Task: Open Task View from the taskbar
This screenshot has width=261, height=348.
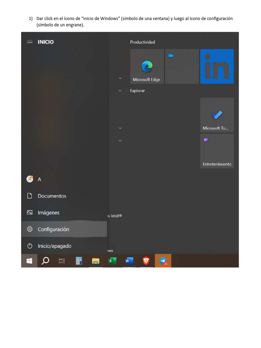Action: click(62, 261)
